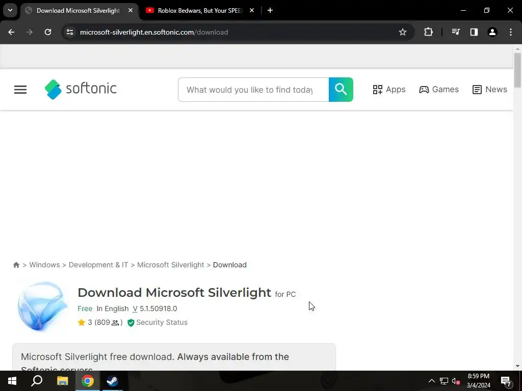Click the version V 5.1.50918.0 label
Viewport: 522px width, 391px height.
pos(155,309)
